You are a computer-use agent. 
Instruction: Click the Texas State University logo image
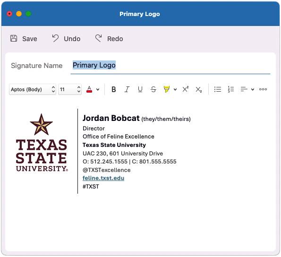click(x=42, y=143)
